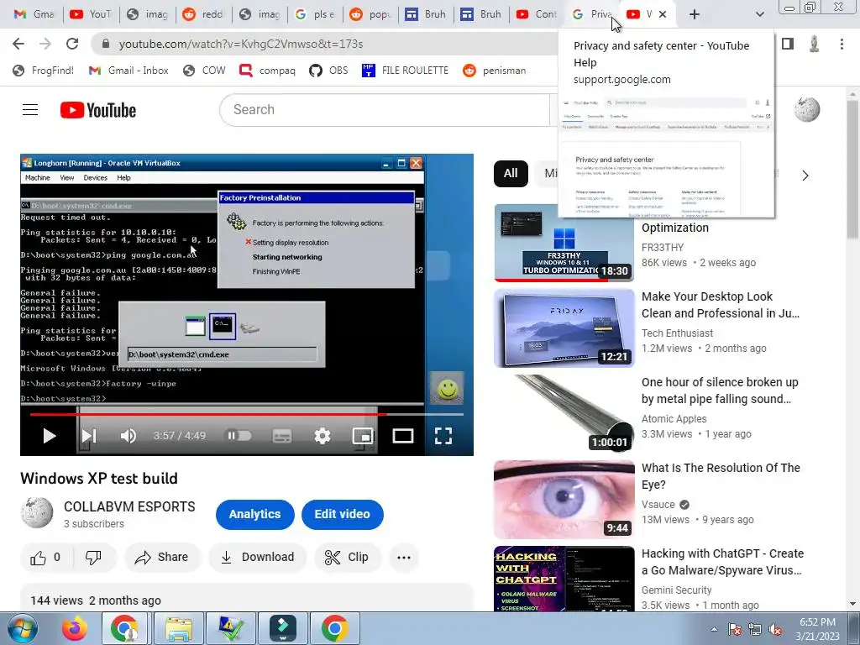Open volume icon in system tray
Image resolution: width=860 pixels, height=645 pixels.
click(775, 629)
